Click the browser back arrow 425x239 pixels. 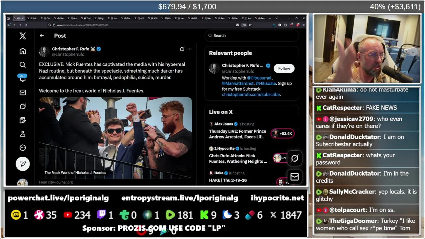click(15, 25)
